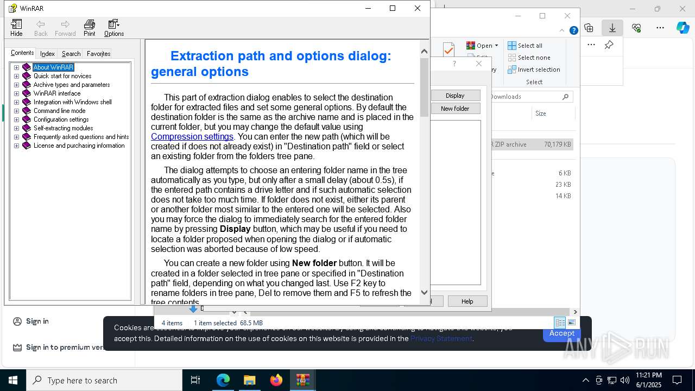
Task: Click Invert selection in Explorer ribbon
Action: point(534,70)
